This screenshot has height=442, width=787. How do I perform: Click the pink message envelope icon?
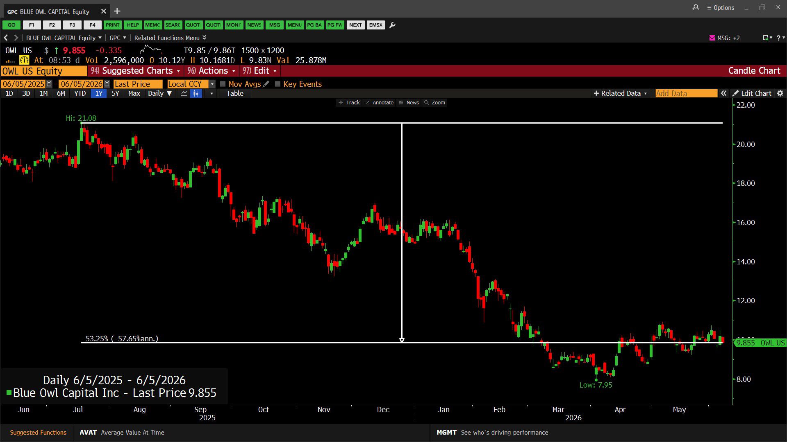(x=712, y=38)
